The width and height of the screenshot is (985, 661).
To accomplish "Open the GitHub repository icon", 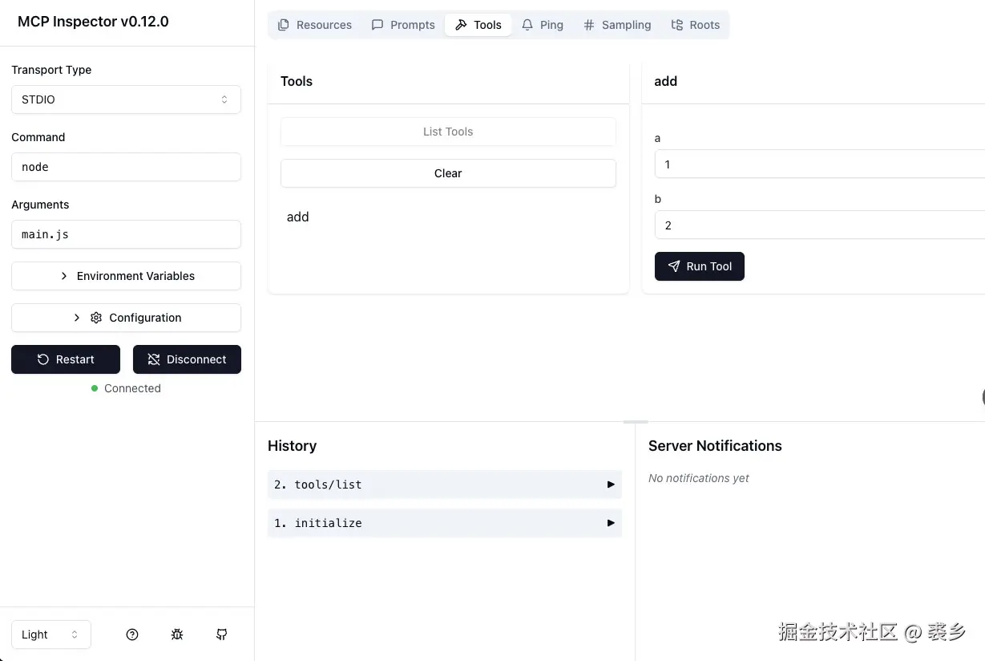I will [x=222, y=635].
